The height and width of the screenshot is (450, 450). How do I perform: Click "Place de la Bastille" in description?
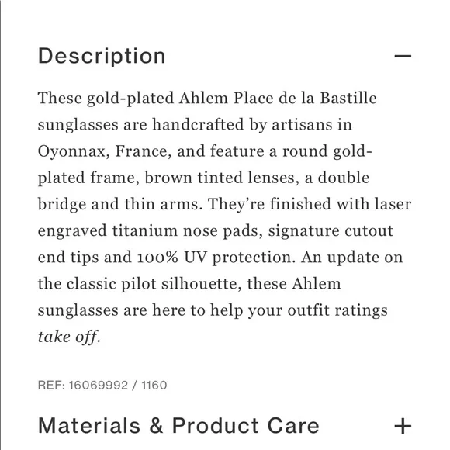point(305,98)
